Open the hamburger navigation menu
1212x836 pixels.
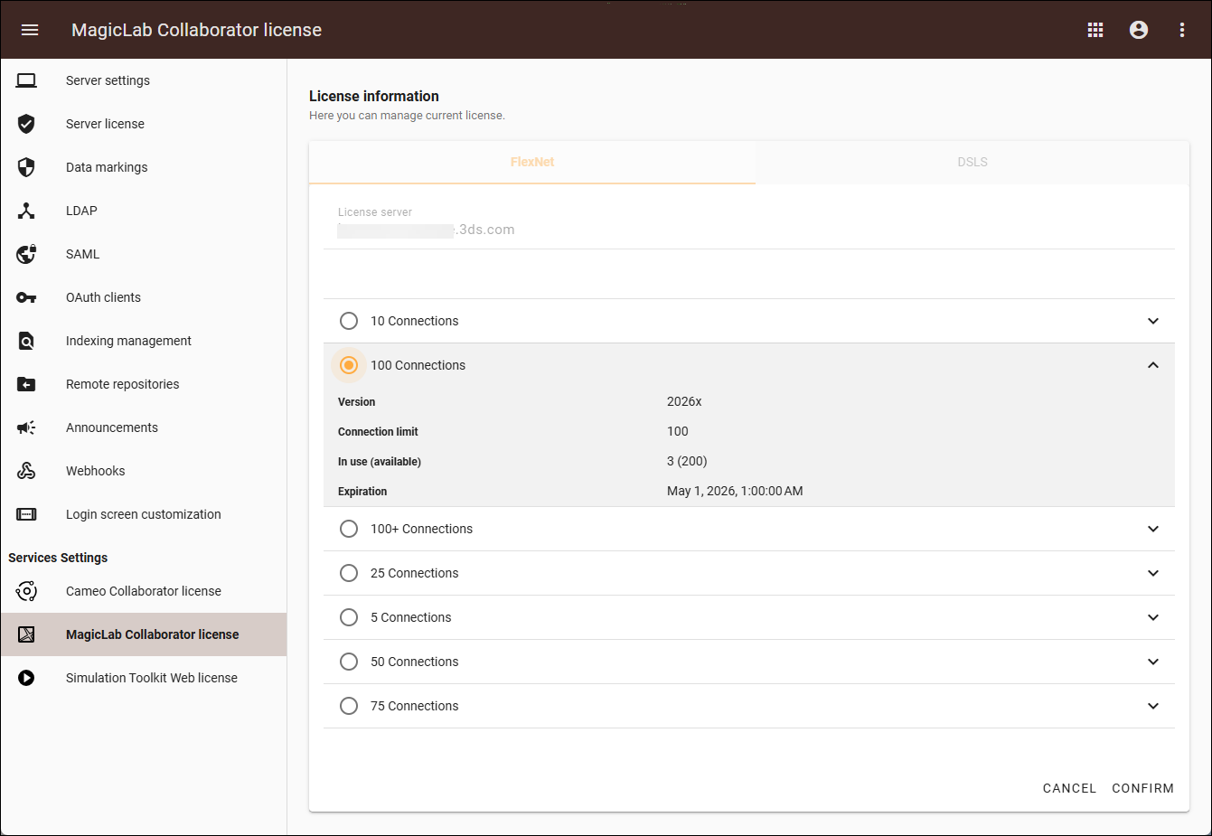coord(30,30)
